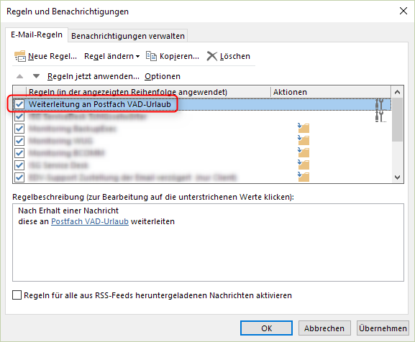This screenshot has height=342, width=415.
Task: Click the rules list scroll-down arrow
Action: 397,177
